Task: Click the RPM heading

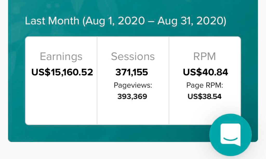Action: pos(205,56)
